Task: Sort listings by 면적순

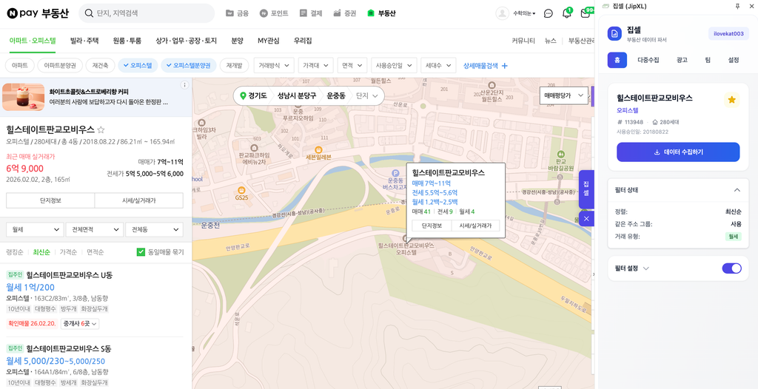Action: pos(95,251)
